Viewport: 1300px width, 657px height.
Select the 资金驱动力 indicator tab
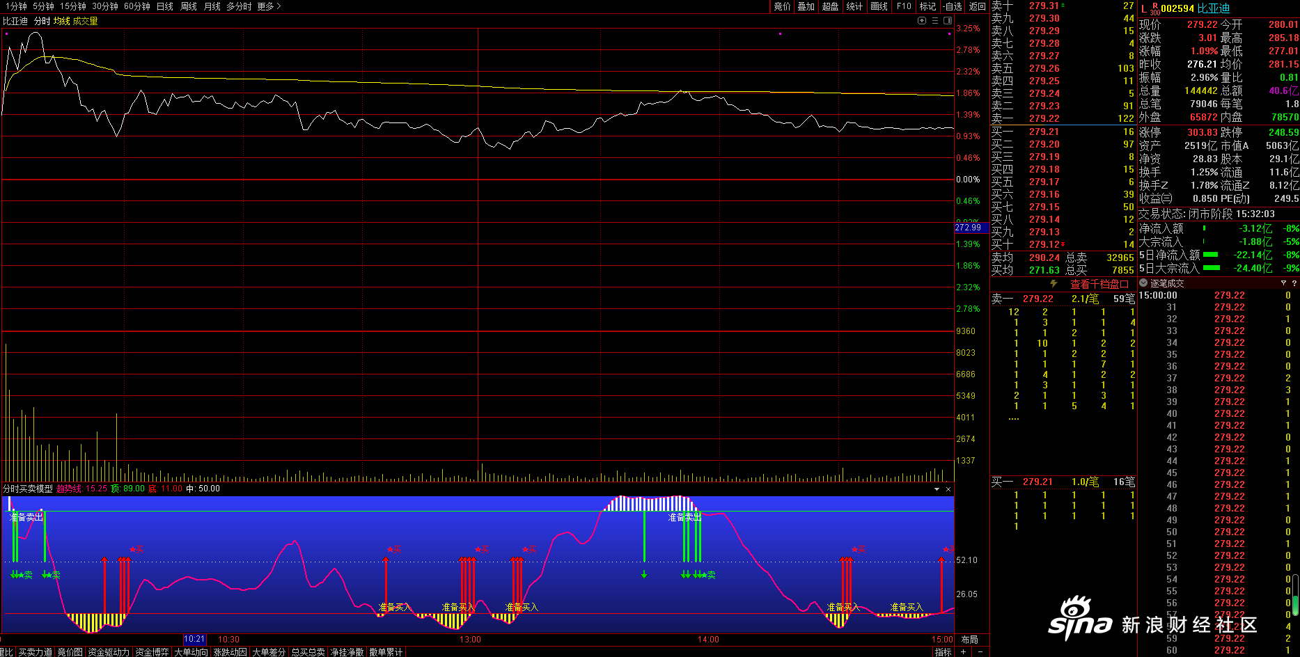pyautogui.click(x=109, y=652)
